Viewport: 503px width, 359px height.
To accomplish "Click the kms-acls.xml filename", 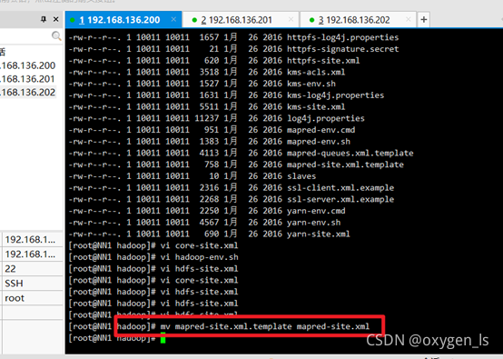I will click(x=316, y=72).
